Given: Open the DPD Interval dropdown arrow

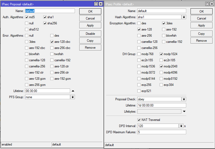Looking at the screenshot, I should 181,126.
